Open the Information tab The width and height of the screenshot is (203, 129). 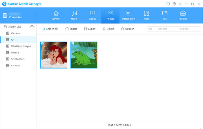click(x=128, y=15)
